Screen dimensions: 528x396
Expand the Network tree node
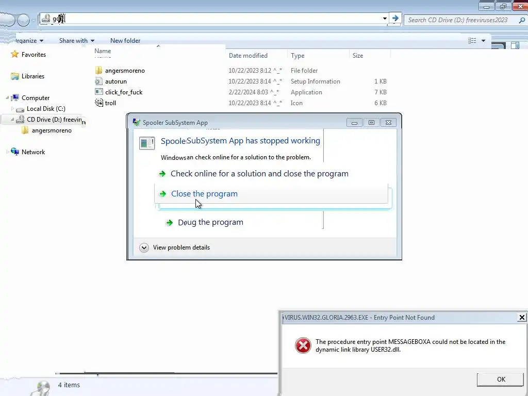click(x=7, y=152)
